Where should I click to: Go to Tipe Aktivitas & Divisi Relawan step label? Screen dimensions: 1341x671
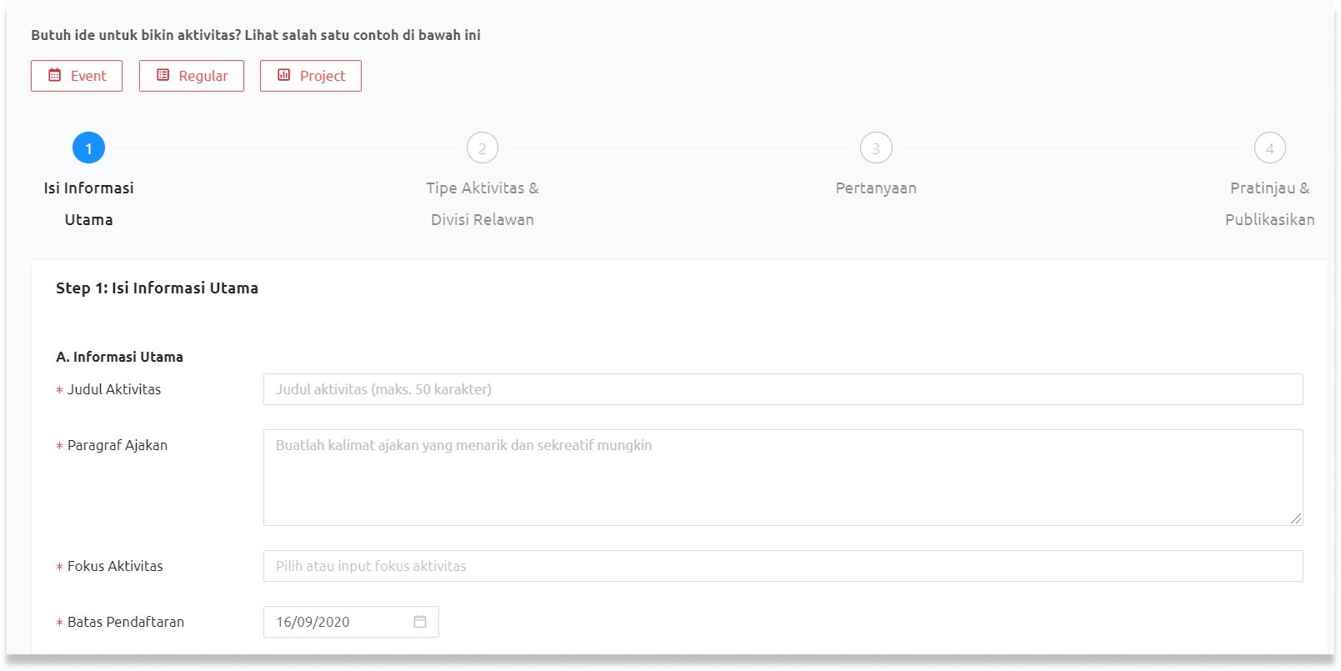(482, 203)
